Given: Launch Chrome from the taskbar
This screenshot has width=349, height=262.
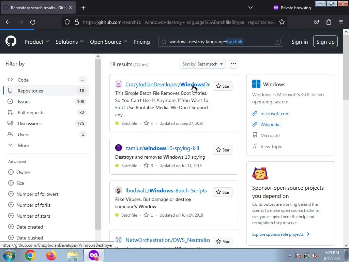Looking at the screenshot, I should click(x=30, y=255).
